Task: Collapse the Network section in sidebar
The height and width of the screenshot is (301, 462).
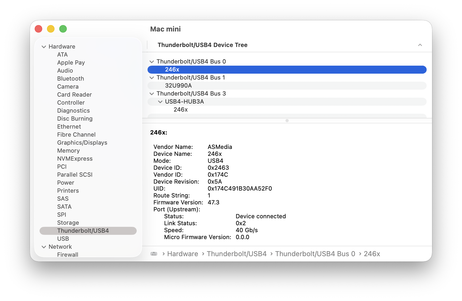Action: point(44,247)
